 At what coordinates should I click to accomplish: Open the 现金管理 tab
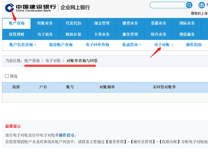point(102,23)
